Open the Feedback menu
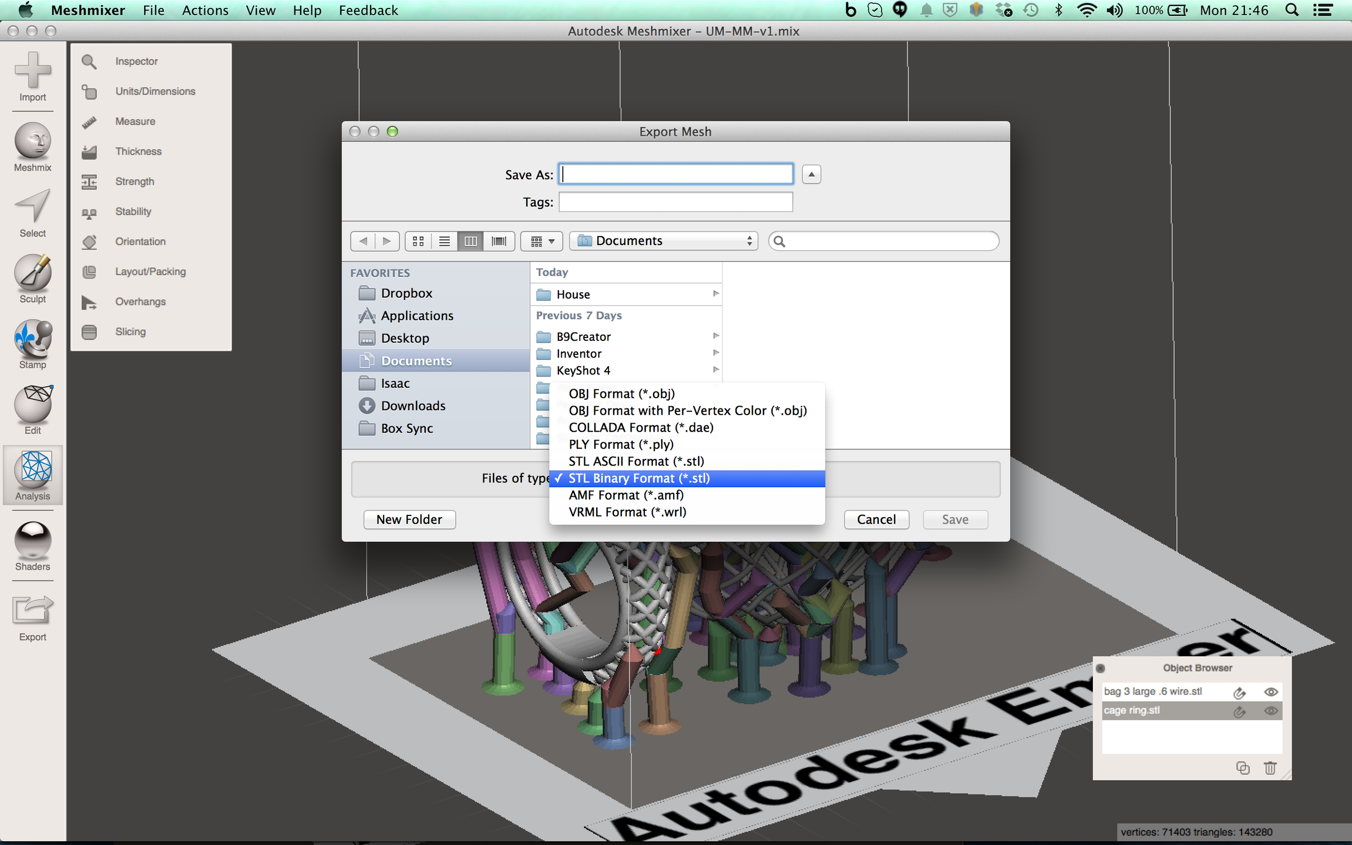 click(x=368, y=10)
